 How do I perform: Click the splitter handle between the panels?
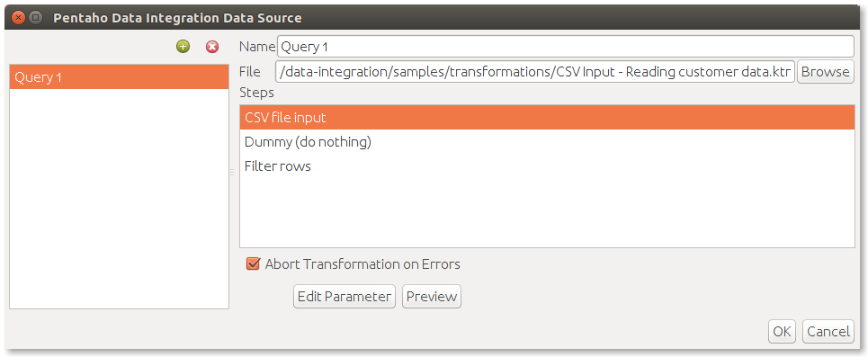point(232,174)
